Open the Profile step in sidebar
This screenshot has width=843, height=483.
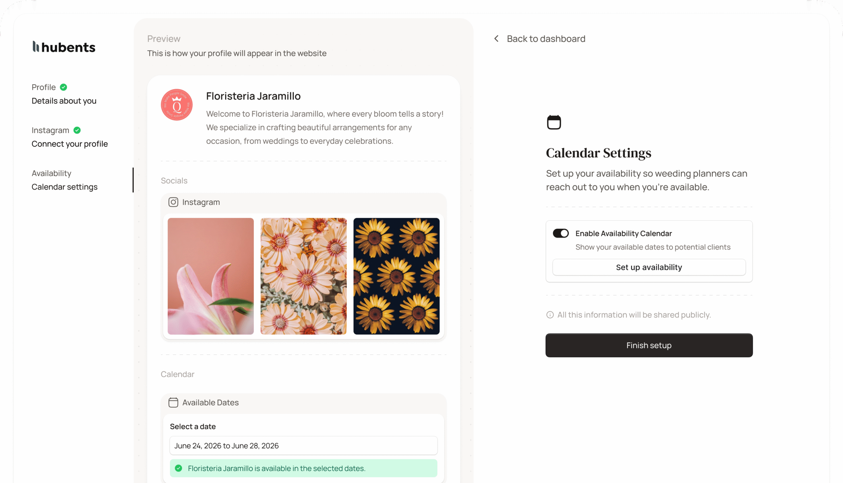[64, 94]
